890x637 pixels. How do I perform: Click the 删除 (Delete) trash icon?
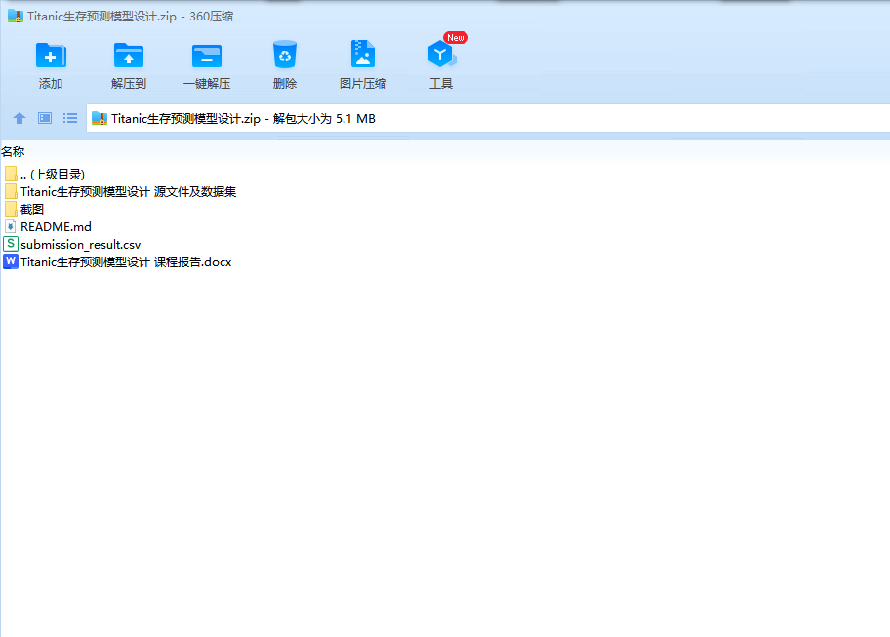click(285, 55)
